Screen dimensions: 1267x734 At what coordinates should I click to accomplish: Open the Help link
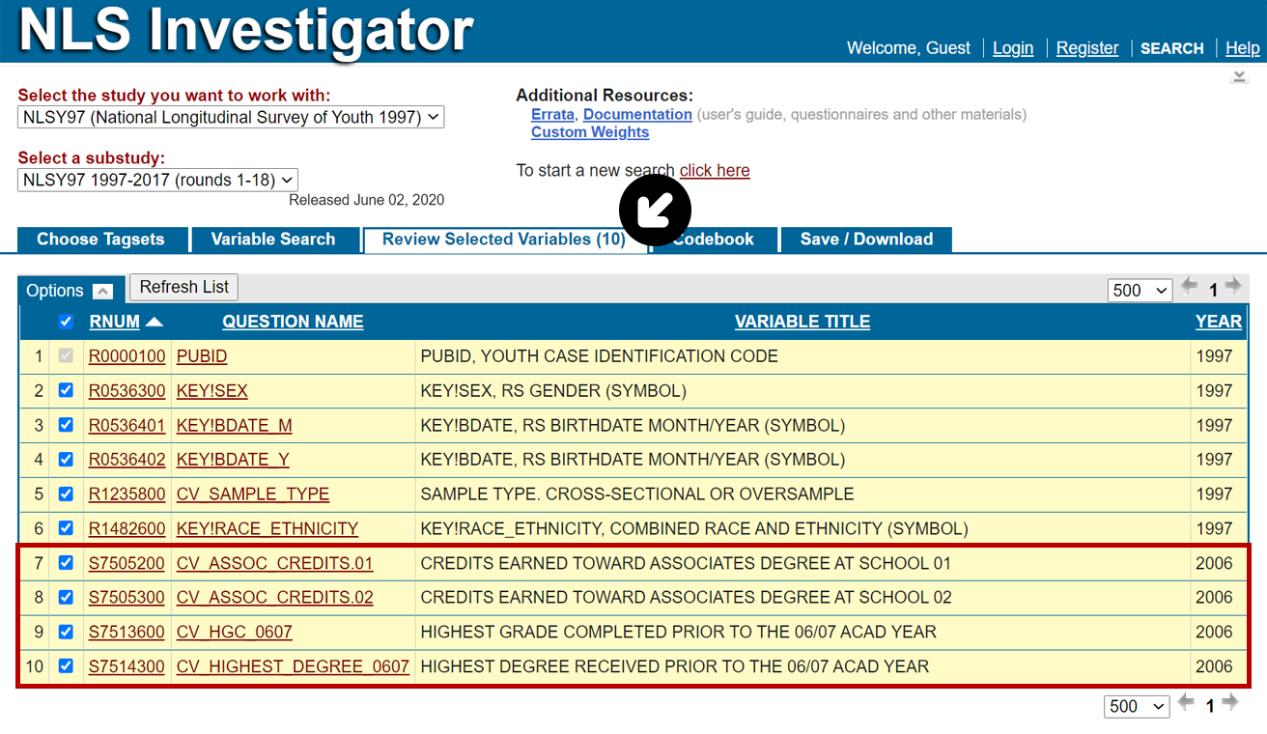pos(1243,48)
